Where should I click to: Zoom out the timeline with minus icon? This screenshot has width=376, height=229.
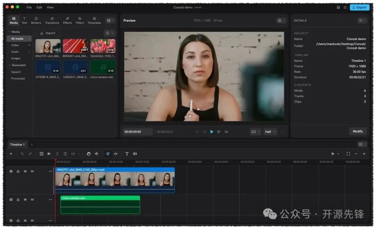click(x=356, y=154)
